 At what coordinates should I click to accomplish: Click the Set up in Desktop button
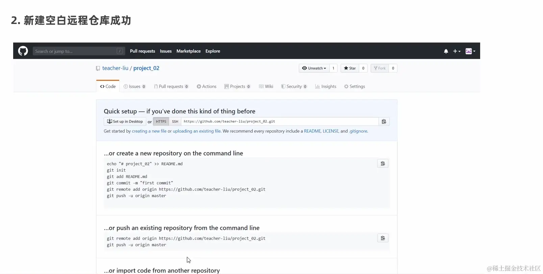(x=125, y=121)
